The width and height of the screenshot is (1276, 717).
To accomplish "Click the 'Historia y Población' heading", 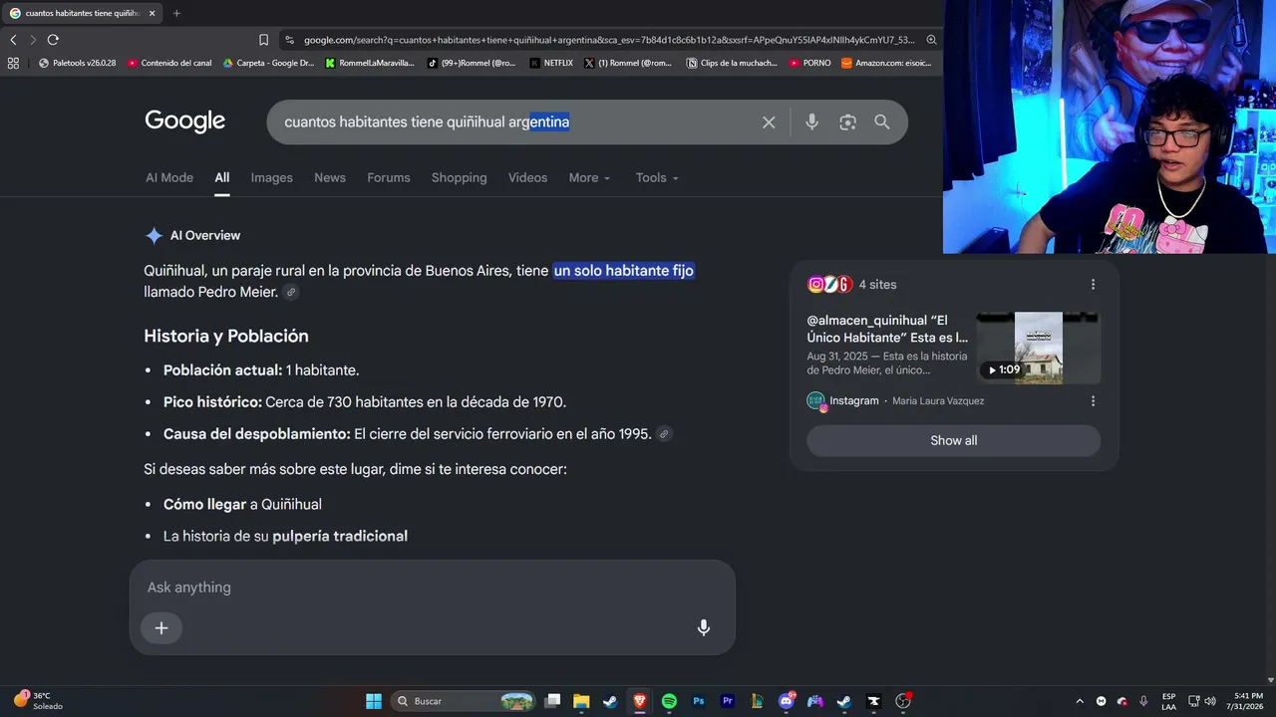I will (226, 337).
